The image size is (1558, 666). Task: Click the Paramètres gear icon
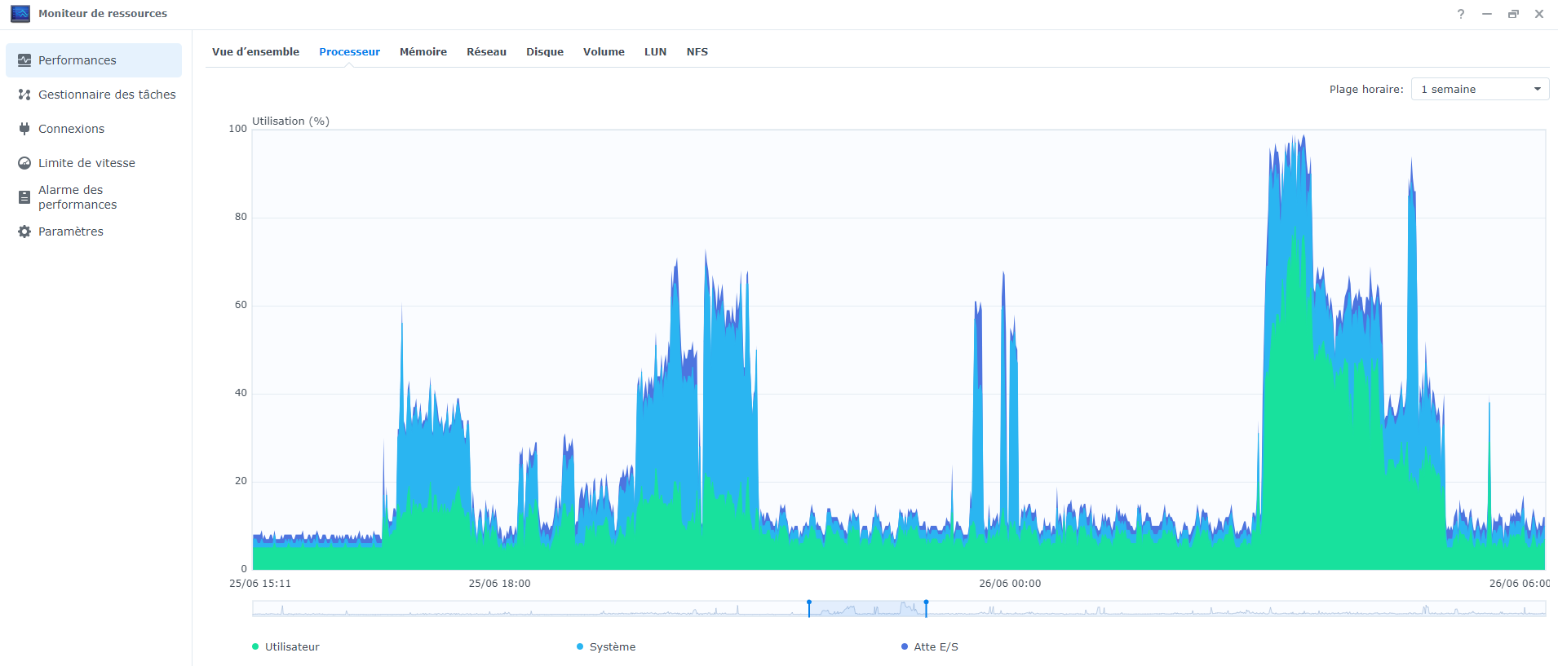coord(24,232)
